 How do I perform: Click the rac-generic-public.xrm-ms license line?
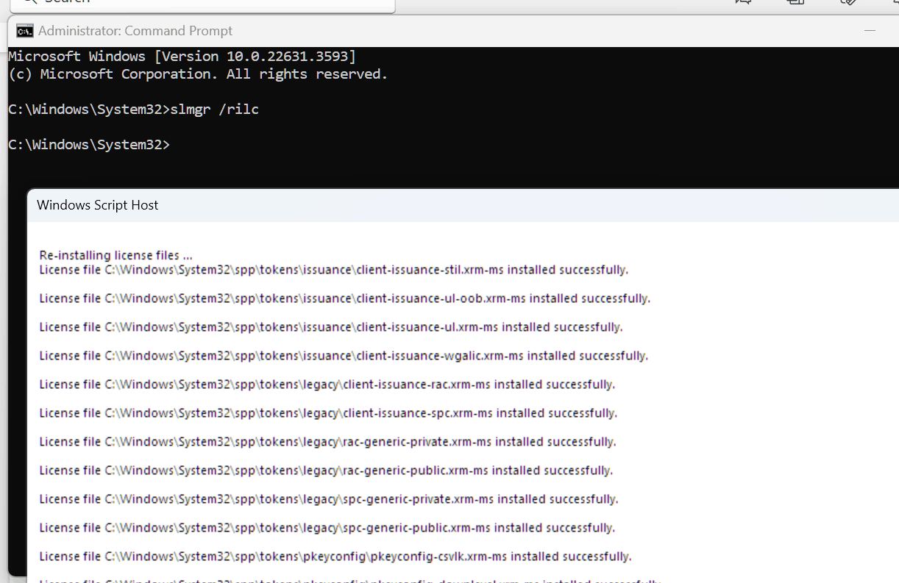pos(326,471)
